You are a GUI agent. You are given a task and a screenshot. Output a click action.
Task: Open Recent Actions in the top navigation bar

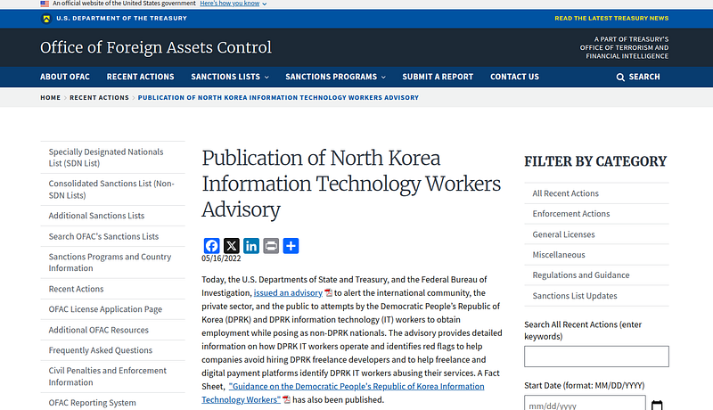140,77
